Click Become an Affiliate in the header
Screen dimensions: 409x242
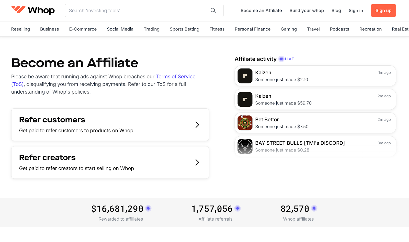click(x=261, y=10)
